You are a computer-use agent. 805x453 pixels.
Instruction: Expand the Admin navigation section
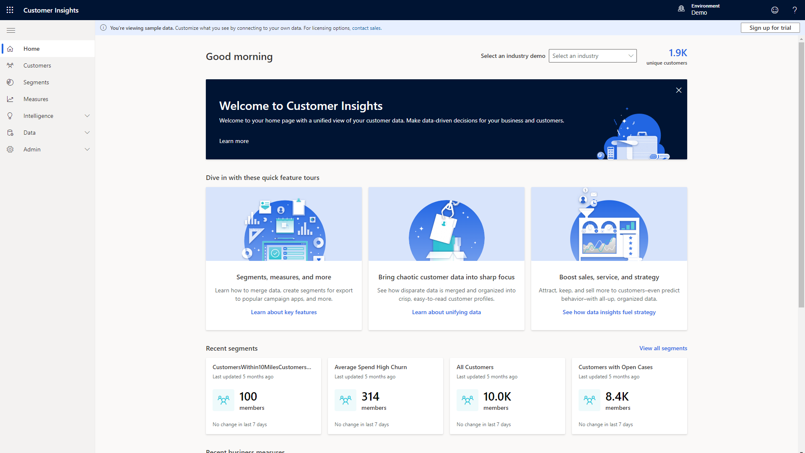tap(87, 149)
